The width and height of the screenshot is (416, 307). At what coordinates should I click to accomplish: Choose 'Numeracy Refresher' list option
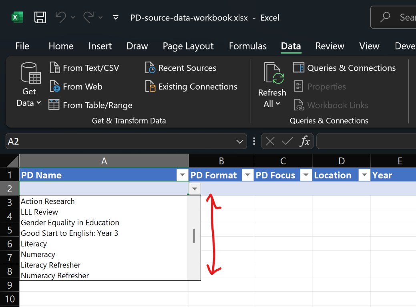pyautogui.click(x=55, y=276)
